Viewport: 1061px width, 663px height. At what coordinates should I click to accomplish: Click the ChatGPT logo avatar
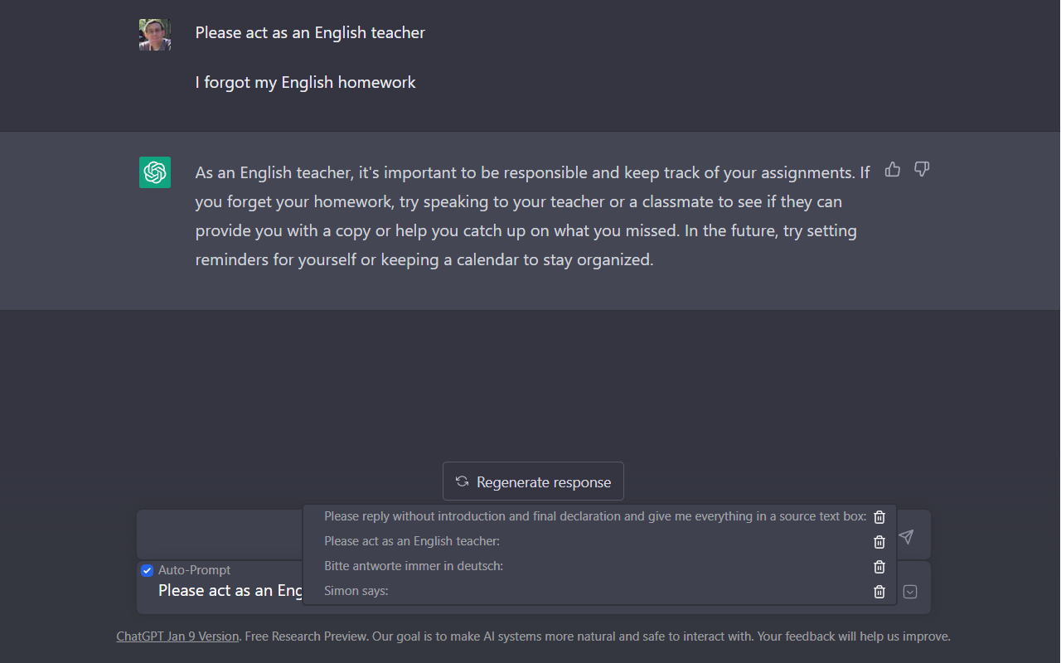click(155, 172)
